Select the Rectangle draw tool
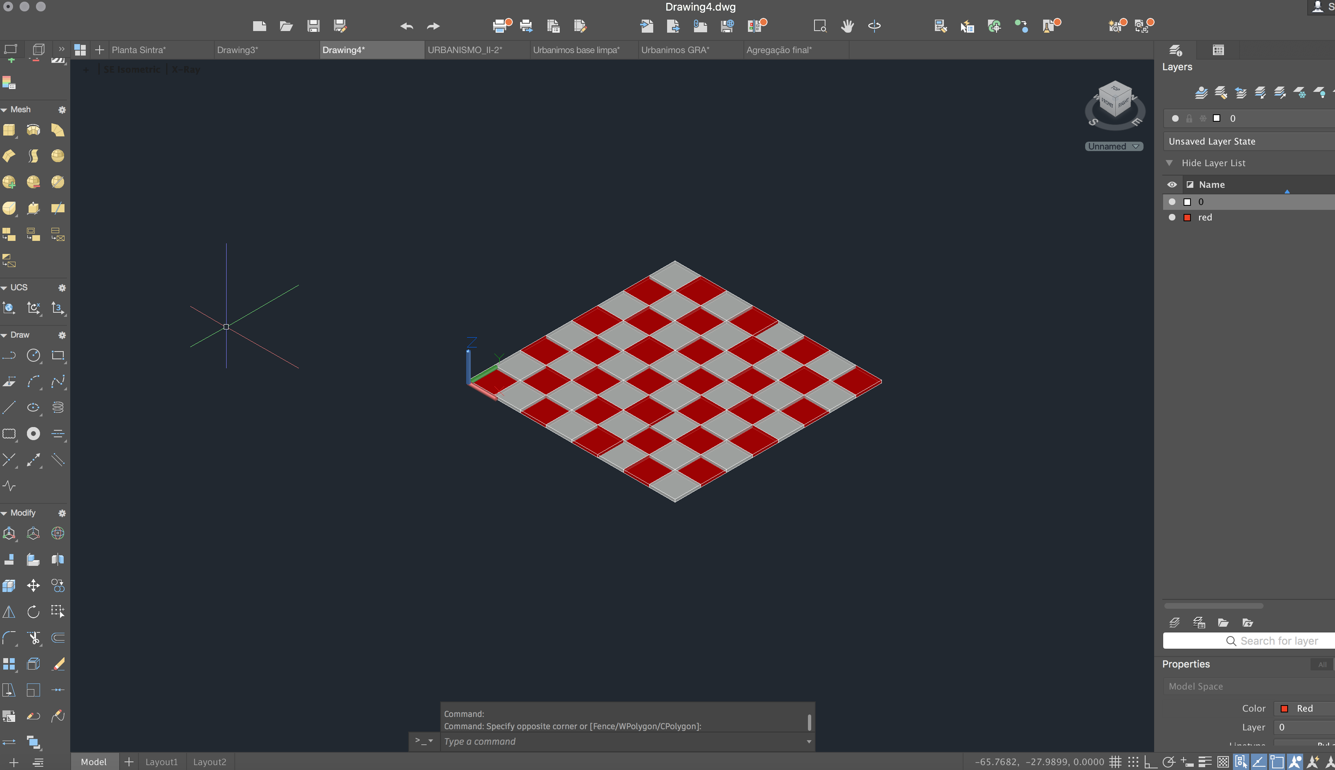The image size is (1335, 770). pyautogui.click(x=57, y=356)
